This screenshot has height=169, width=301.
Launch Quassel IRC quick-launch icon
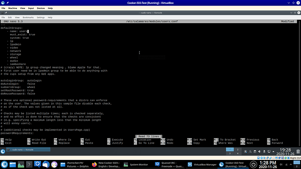point(38,164)
